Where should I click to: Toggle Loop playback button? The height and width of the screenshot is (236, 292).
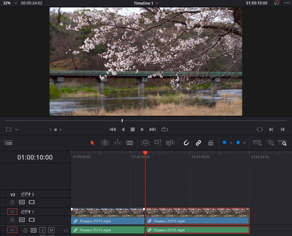point(164,130)
